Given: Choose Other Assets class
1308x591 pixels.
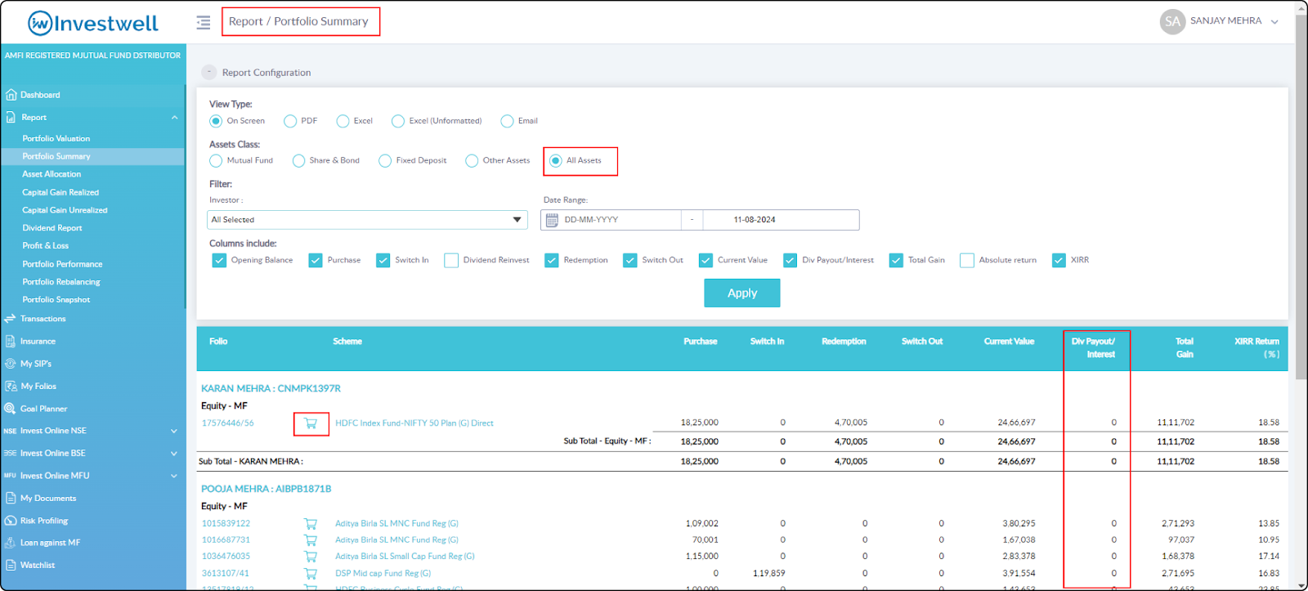Looking at the screenshot, I should coord(472,161).
